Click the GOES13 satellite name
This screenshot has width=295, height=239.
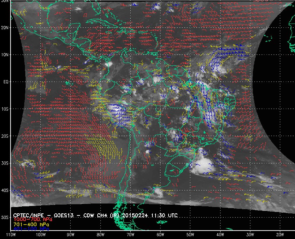(64, 215)
